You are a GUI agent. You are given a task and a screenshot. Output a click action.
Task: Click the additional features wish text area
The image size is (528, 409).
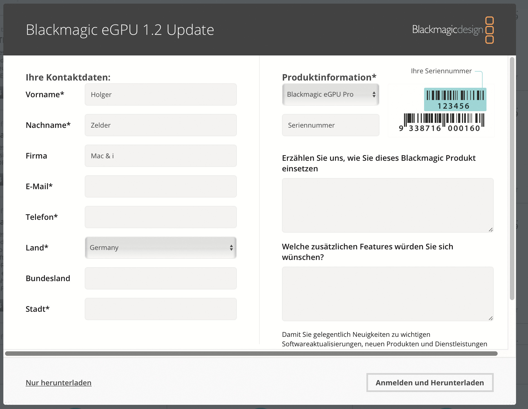click(388, 294)
